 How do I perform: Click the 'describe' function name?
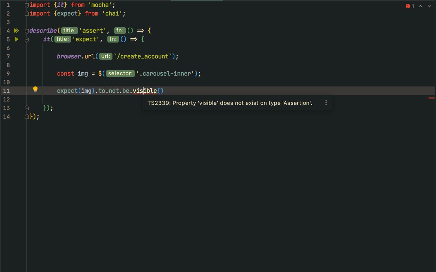coord(43,31)
